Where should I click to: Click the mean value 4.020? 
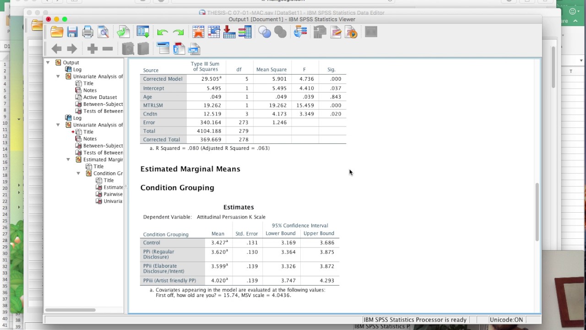[x=219, y=280]
